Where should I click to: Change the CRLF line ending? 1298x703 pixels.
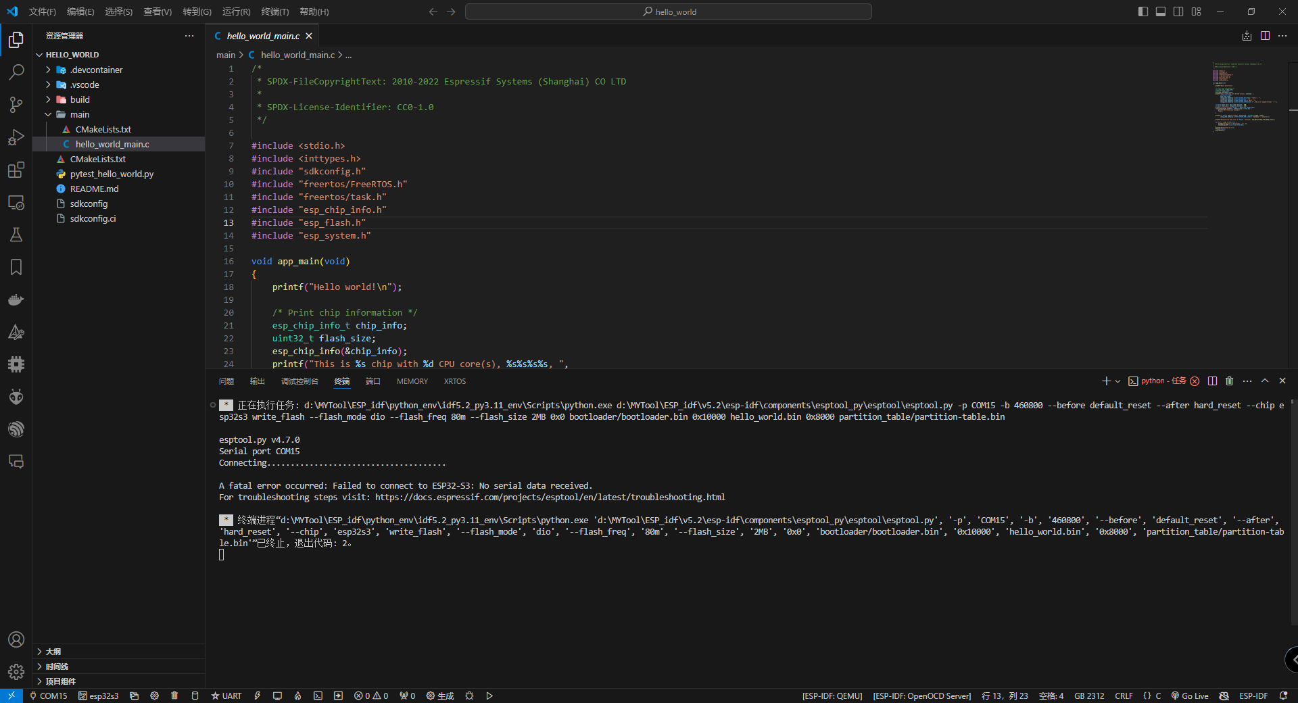point(1124,696)
